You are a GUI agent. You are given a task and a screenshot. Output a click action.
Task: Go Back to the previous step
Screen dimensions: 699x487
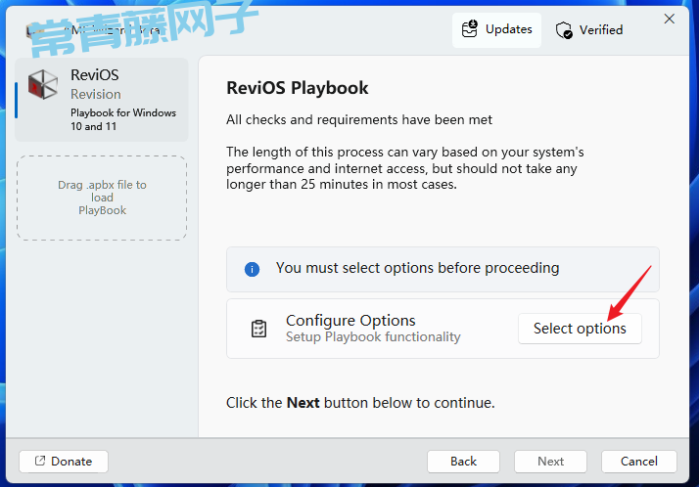463,462
